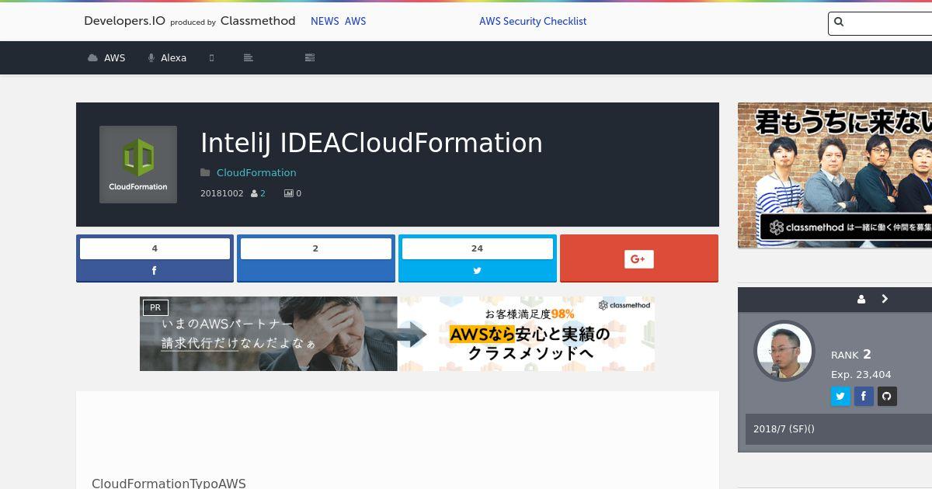The height and width of the screenshot is (489, 932).
Task: Open the CloudFormation category thumbnail
Action: 138,165
